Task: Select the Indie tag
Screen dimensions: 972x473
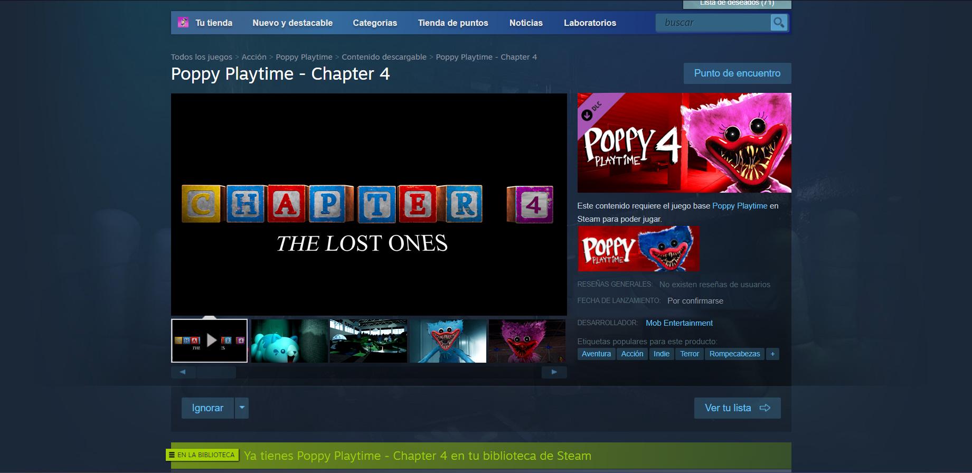Action: coord(662,354)
